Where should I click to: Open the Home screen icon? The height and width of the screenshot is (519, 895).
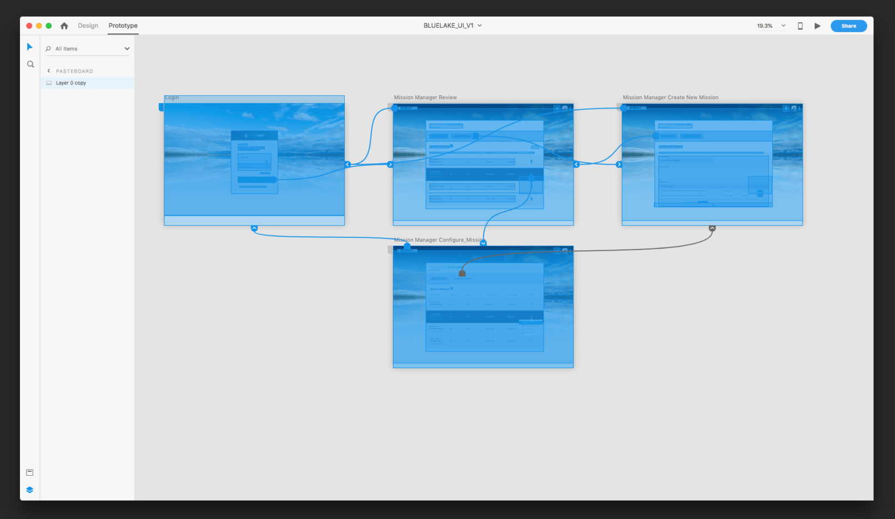coord(64,26)
